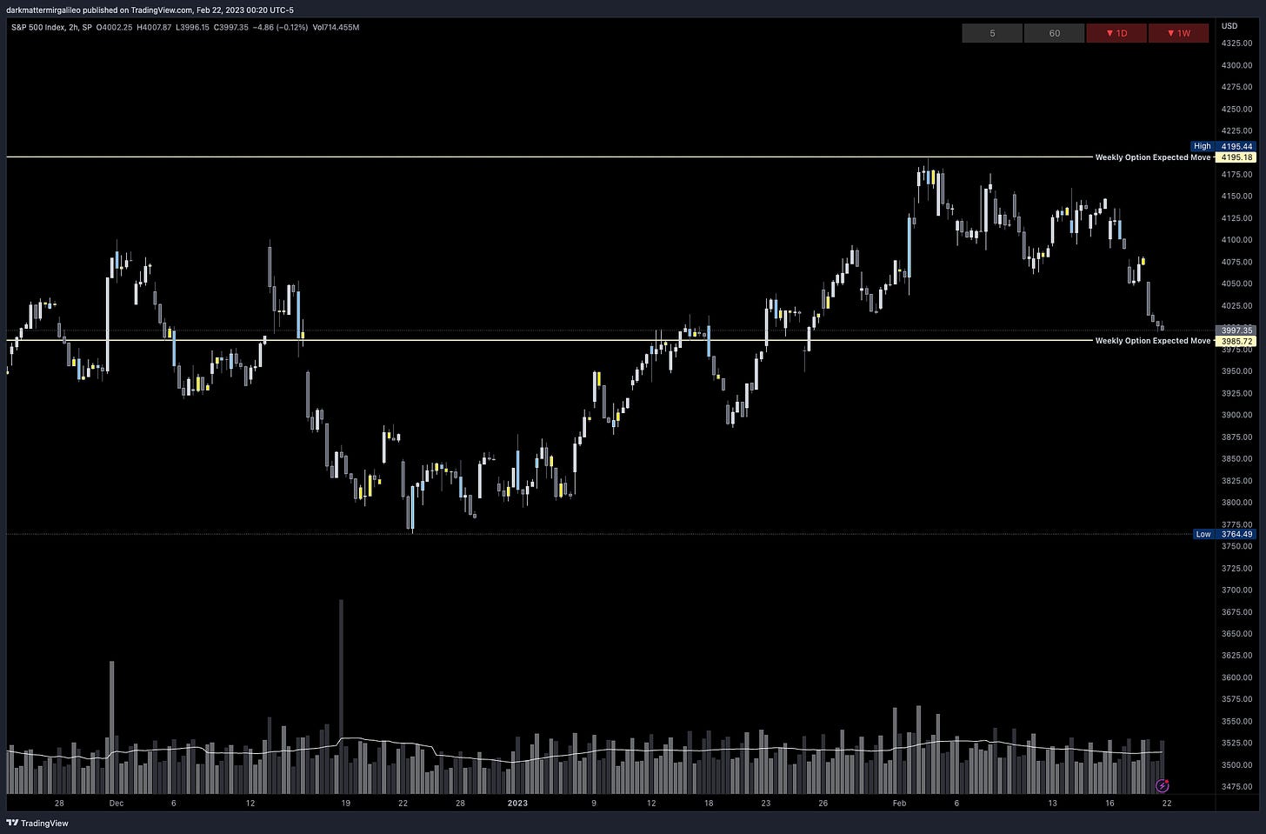
Task: Click the 18 date label on time axis
Action: (x=709, y=804)
